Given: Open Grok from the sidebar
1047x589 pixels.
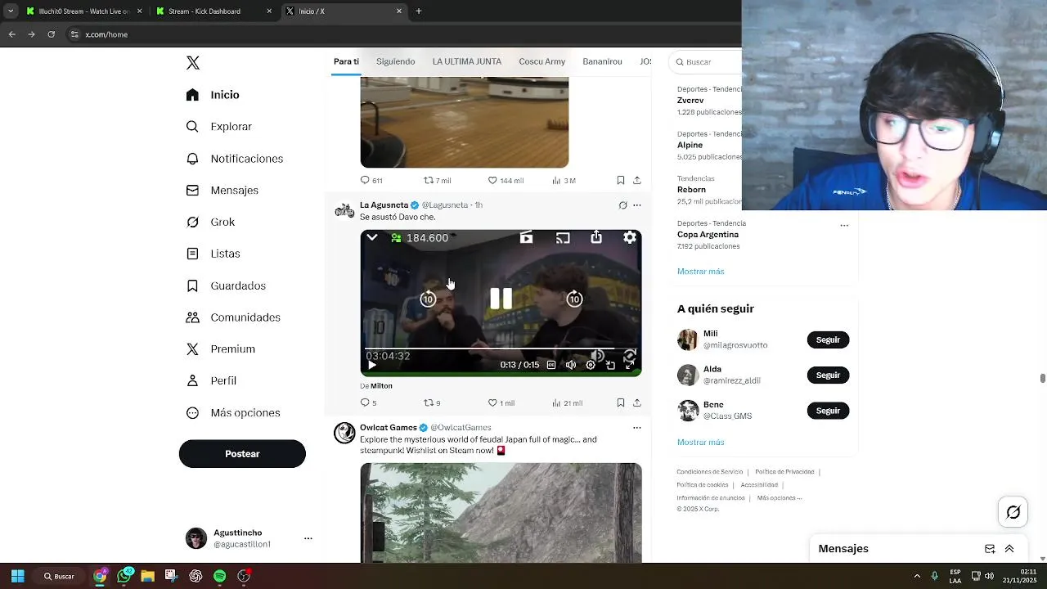Looking at the screenshot, I should [210, 222].
